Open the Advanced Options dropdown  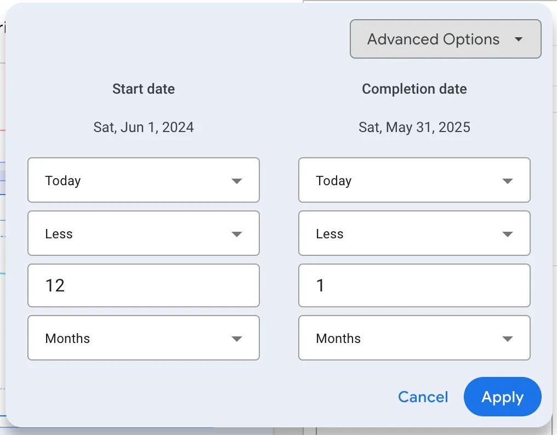445,39
